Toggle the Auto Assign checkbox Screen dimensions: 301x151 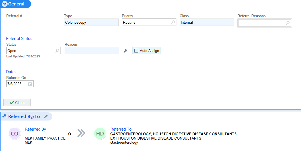pos(136,51)
